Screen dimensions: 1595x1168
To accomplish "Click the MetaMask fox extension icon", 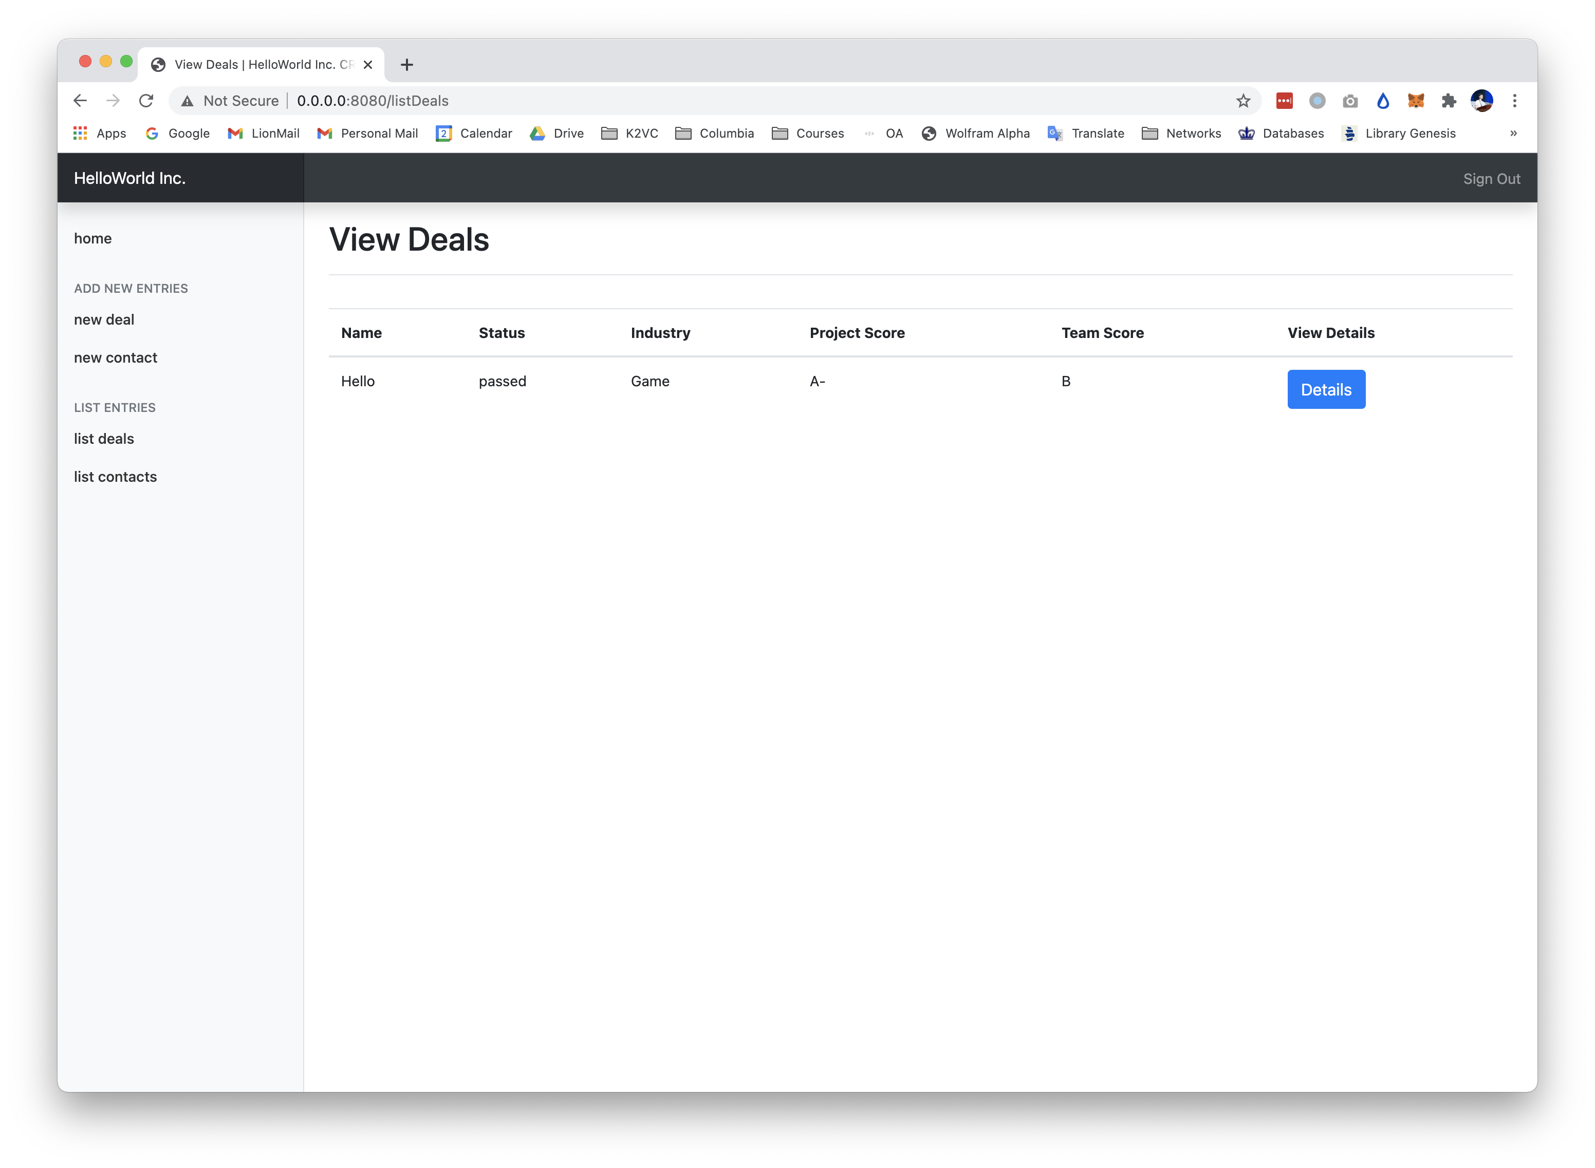I will pyautogui.click(x=1415, y=101).
